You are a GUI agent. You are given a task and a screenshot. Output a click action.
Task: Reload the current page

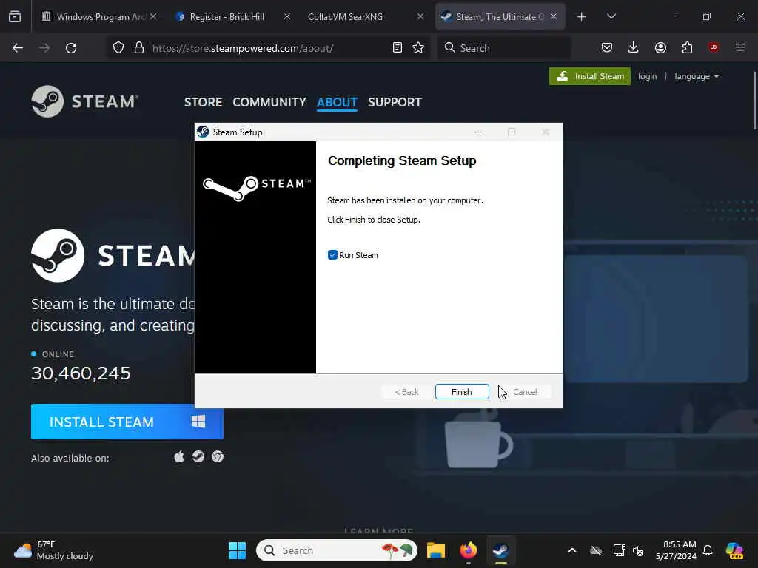(x=71, y=48)
